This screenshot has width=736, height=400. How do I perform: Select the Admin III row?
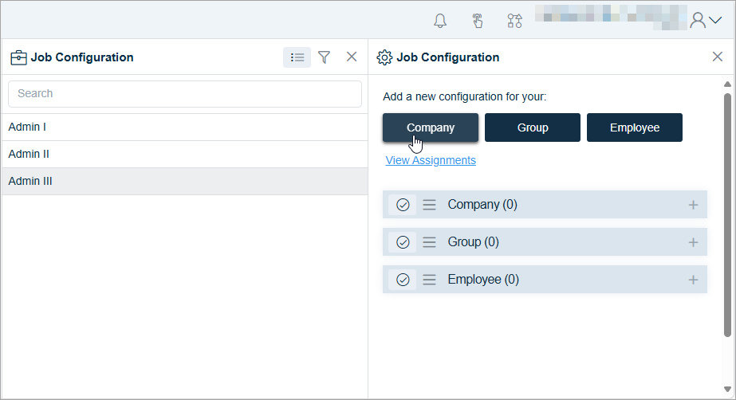click(x=185, y=182)
